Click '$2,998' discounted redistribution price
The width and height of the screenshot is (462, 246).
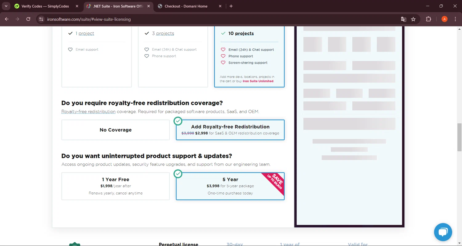click(201, 133)
